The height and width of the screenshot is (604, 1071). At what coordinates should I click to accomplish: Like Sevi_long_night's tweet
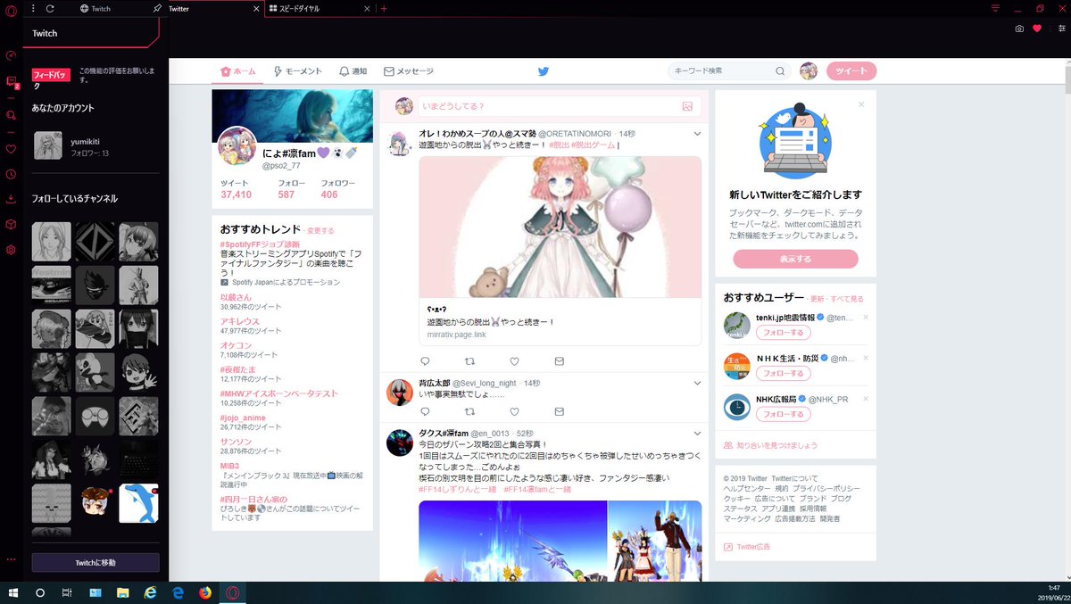(515, 411)
